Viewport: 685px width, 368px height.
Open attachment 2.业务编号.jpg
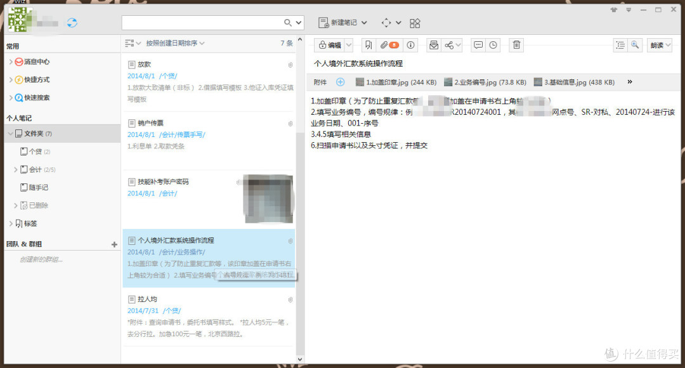click(x=485, y=82)
